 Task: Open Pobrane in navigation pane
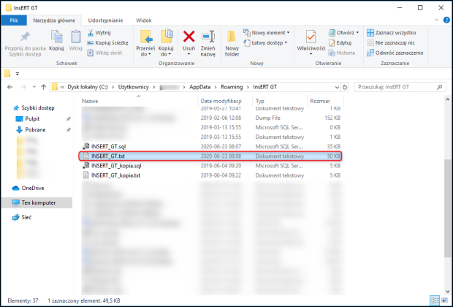31,130
